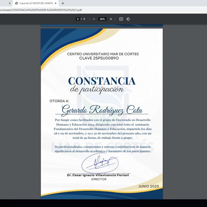The height and width of the screenshot is (207, 207).
Task: Rotate the PDF counterclockwise
Action: (128, 19)
